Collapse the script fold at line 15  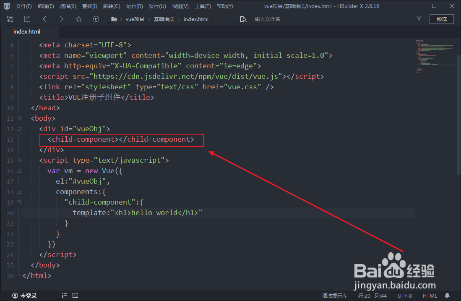pyautogui.click(x=18, y=160)
